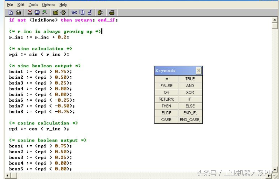Open the File menu
The image size is (280, 179).
[10, 4]
